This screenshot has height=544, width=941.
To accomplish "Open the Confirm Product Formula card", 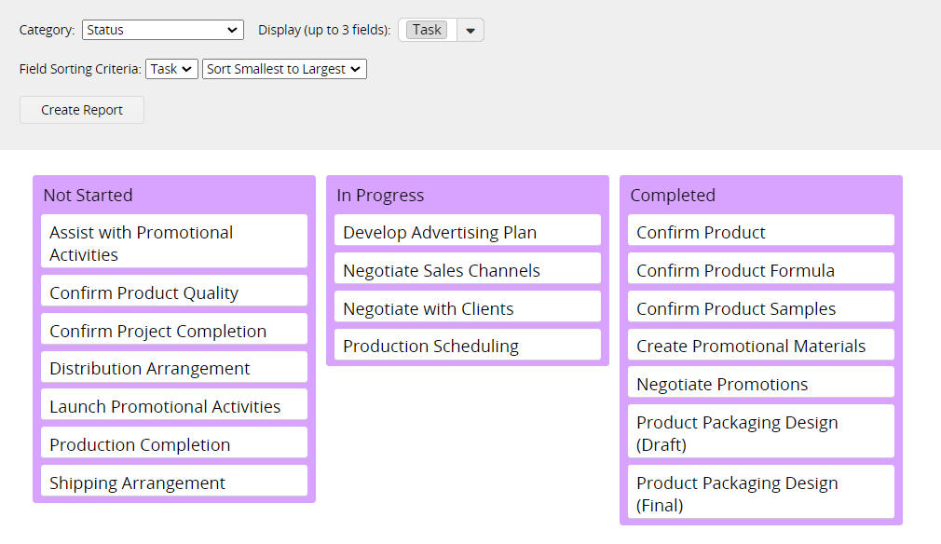I will [761, 270].
